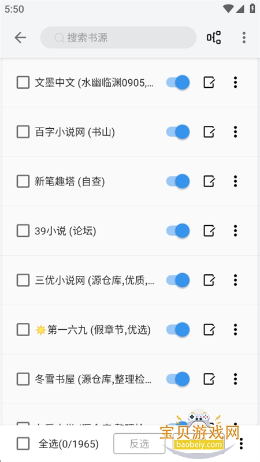Screen dimensions: 260x462
Task: Open the source grouping icon in toolbar
Action: tap(214, 38)
